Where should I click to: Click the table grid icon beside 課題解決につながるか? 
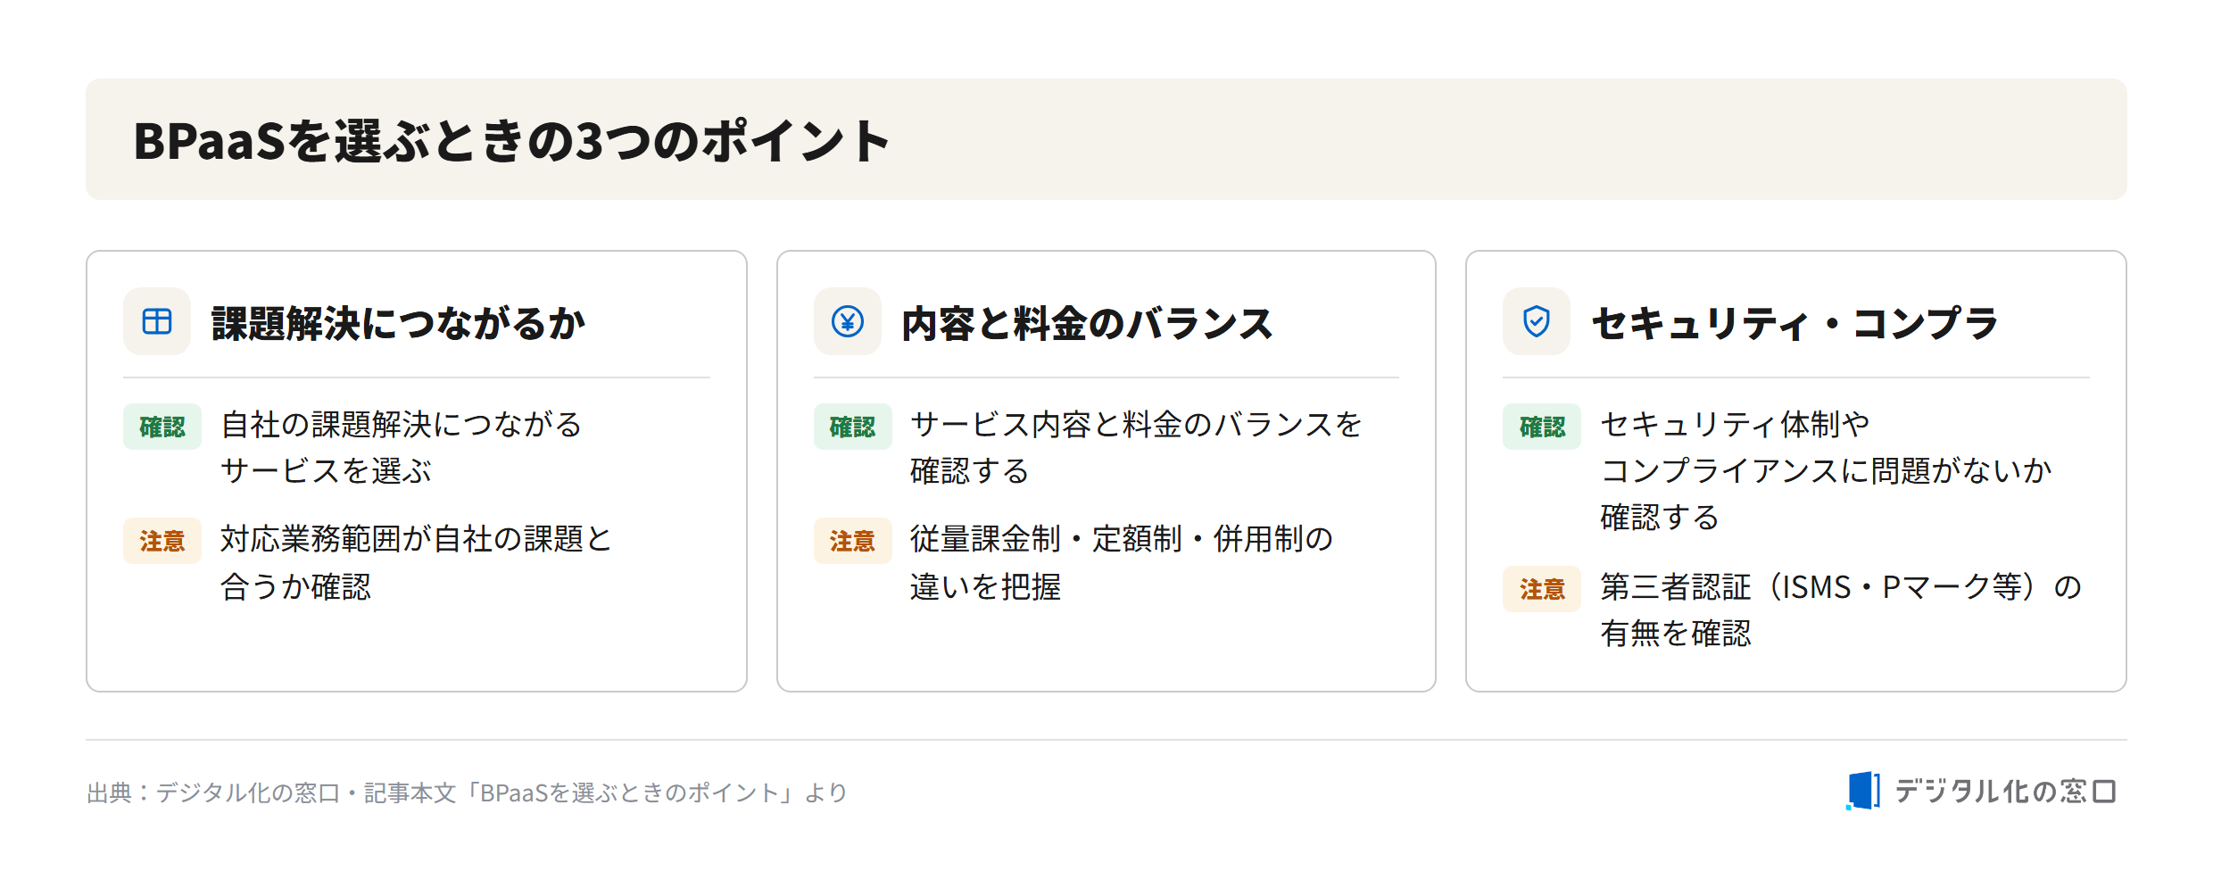click(x=157, y=321)
